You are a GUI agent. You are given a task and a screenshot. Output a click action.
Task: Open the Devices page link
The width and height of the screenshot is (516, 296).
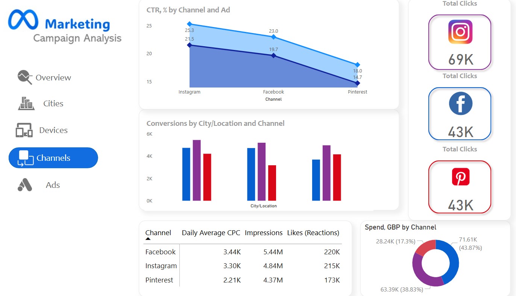pos(53,130)
